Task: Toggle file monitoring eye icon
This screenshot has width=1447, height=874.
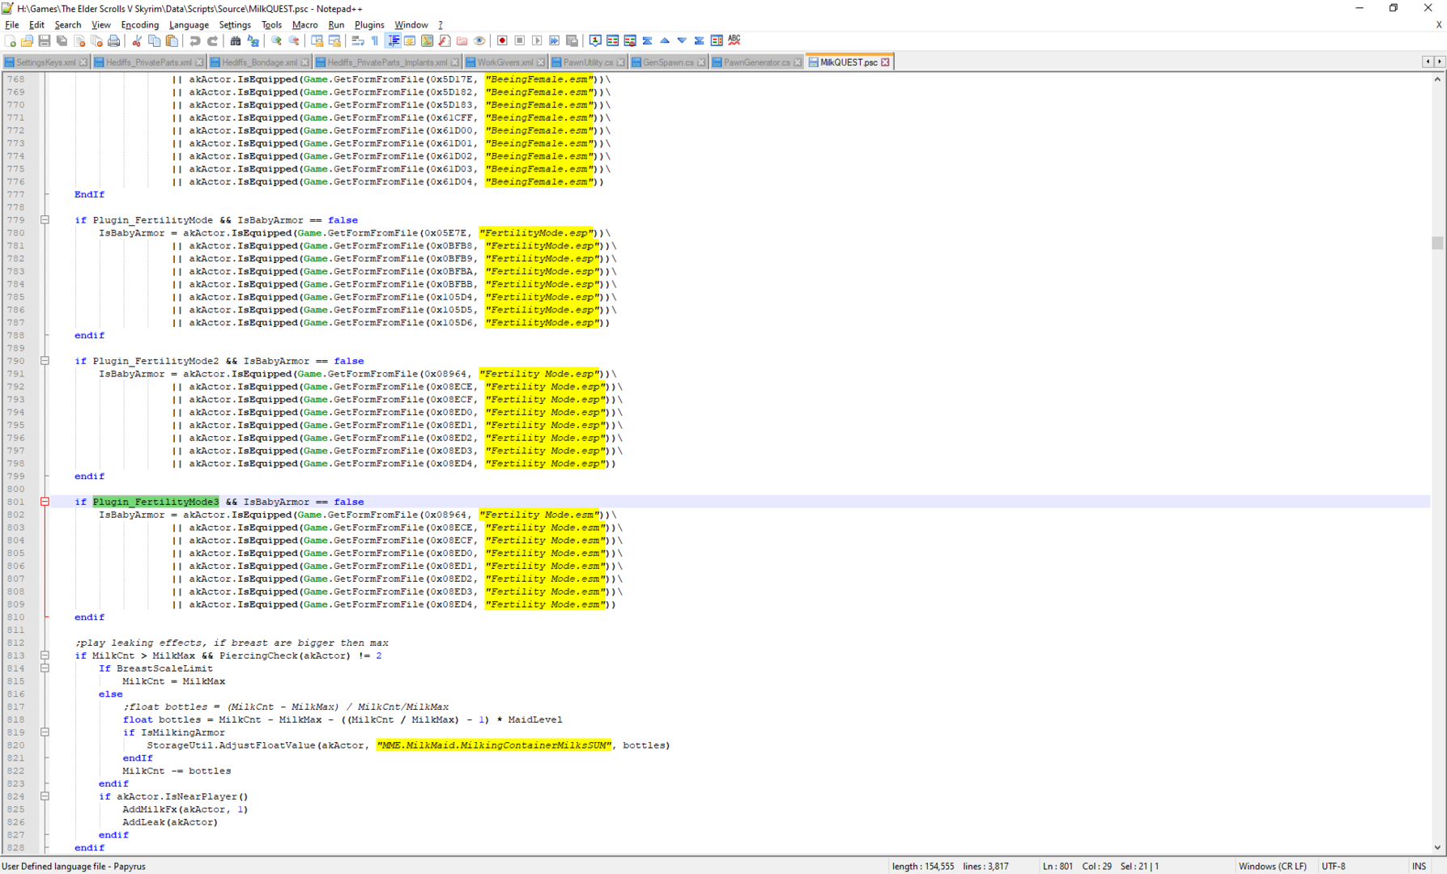Action: click(479, 40)
